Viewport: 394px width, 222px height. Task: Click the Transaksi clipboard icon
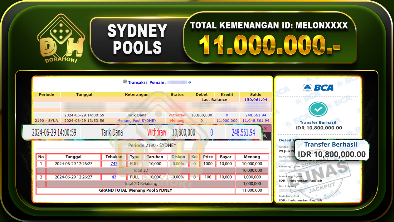(125, 82)
